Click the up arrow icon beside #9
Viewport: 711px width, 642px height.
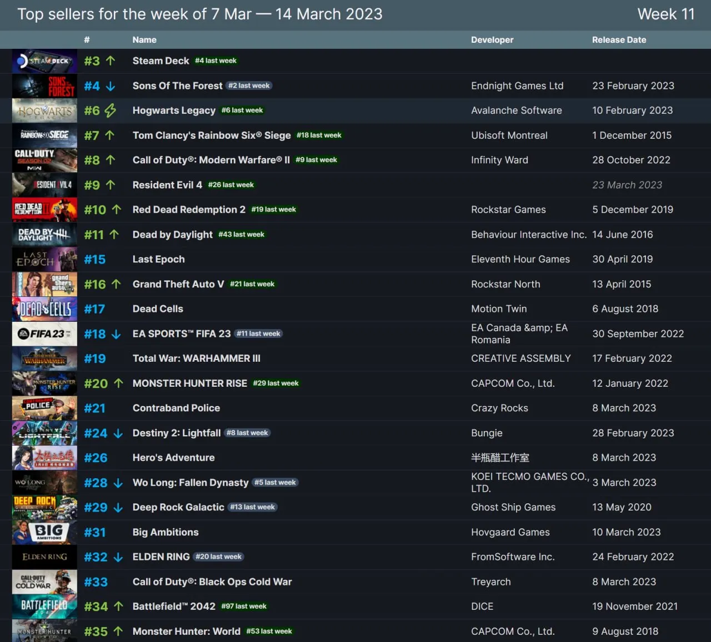coord(111,185)
